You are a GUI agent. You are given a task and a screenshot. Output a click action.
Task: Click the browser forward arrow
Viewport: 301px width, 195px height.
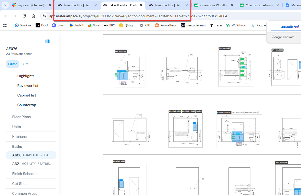click(15, 16)
